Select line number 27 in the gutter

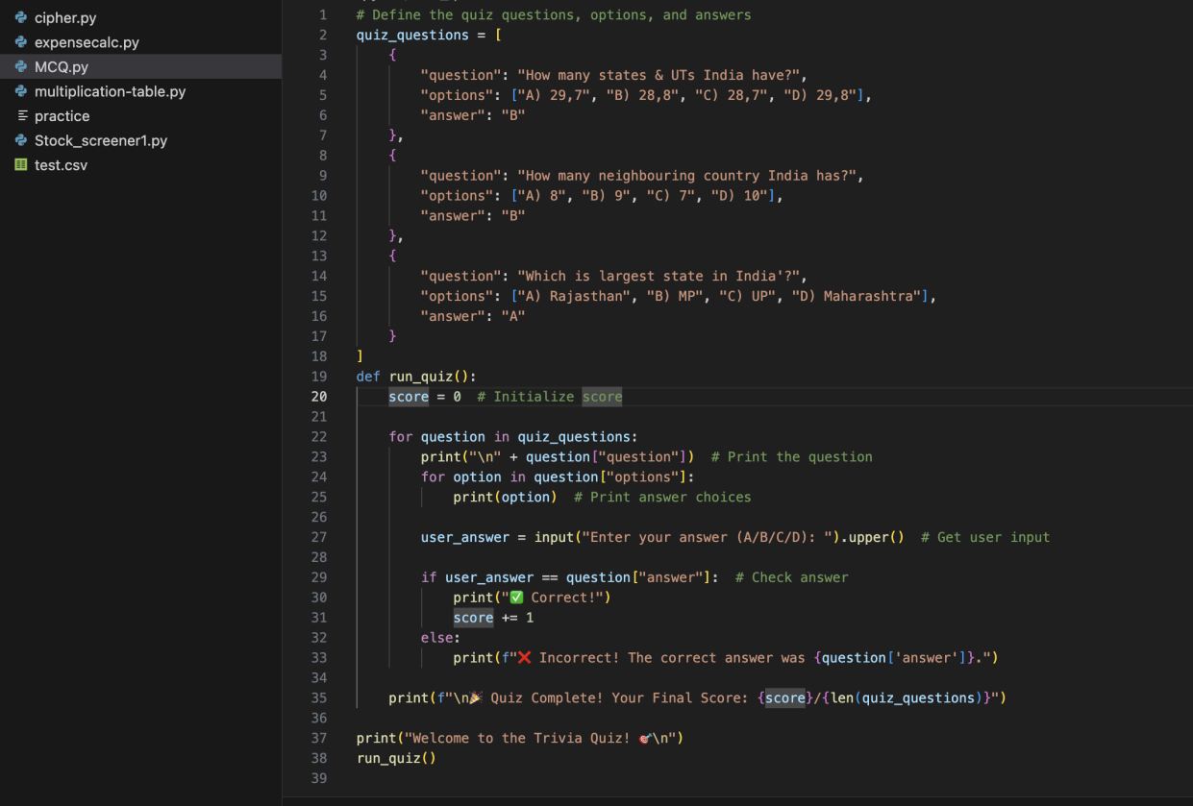(319, 537)
